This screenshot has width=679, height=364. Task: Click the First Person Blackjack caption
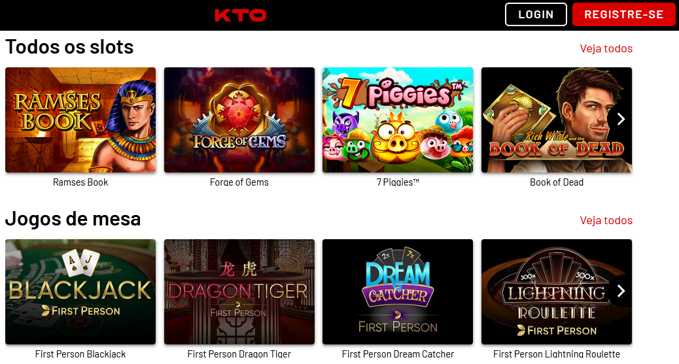[x=80, y=354]
